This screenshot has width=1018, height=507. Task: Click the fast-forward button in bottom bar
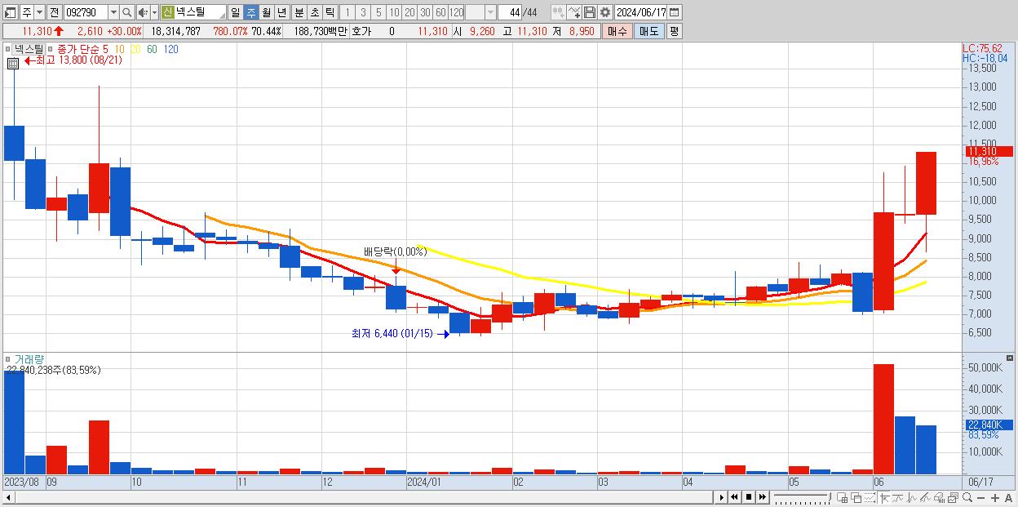762,497
